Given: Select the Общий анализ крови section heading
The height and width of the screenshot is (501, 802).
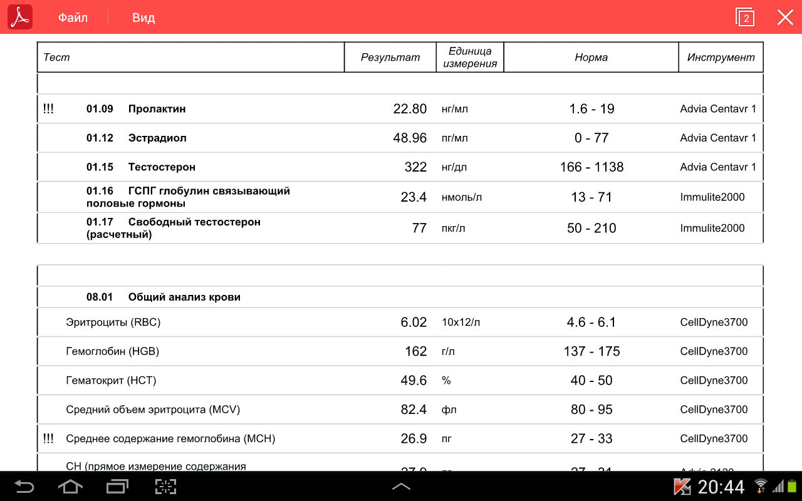Looking at the screenshot, I should (184, 297).
